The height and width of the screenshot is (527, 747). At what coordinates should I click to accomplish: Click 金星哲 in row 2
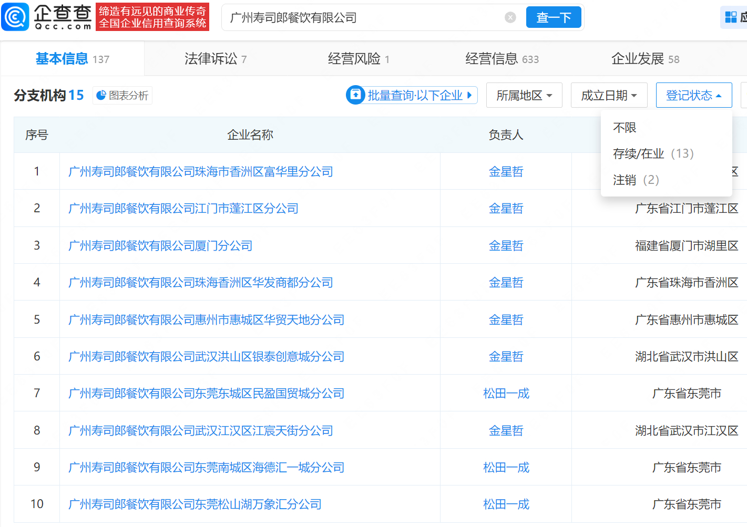point(506,209)
